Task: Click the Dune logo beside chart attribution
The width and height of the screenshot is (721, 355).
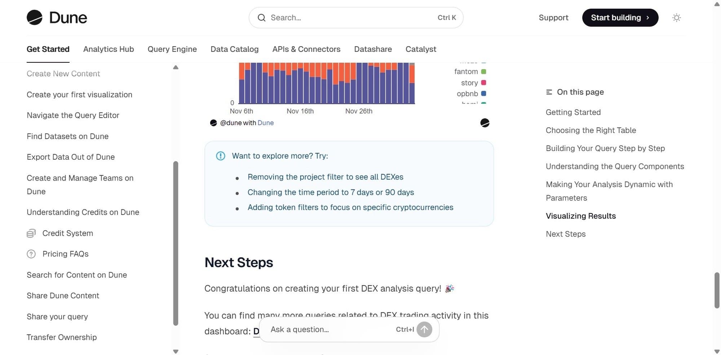Action: [x=213, y=123]
